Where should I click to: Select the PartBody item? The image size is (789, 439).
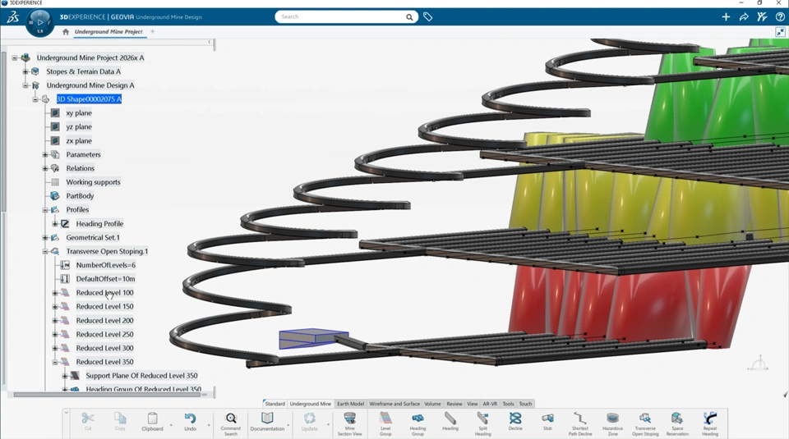(80, 196)
